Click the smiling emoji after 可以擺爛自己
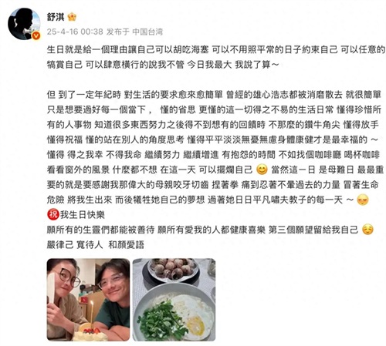This screenshot has height=346, width=386. [262, 170]
